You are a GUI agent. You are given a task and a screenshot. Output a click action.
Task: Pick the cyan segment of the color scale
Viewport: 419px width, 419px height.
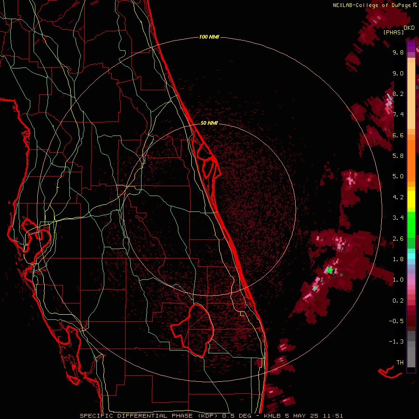tap(411, 256)
